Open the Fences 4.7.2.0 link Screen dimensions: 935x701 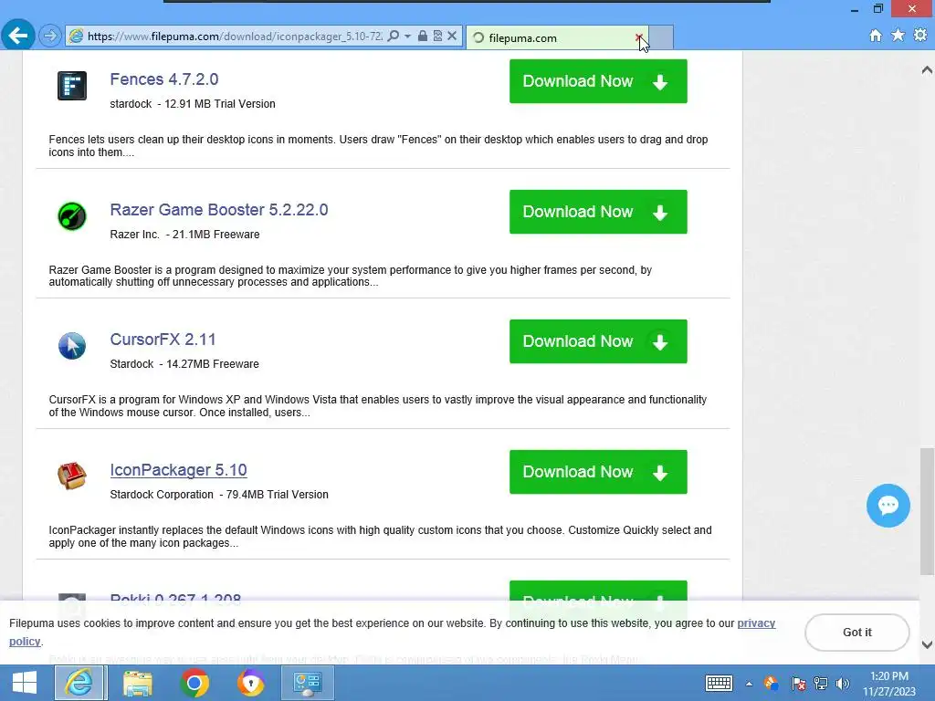(x=164, y=79)
